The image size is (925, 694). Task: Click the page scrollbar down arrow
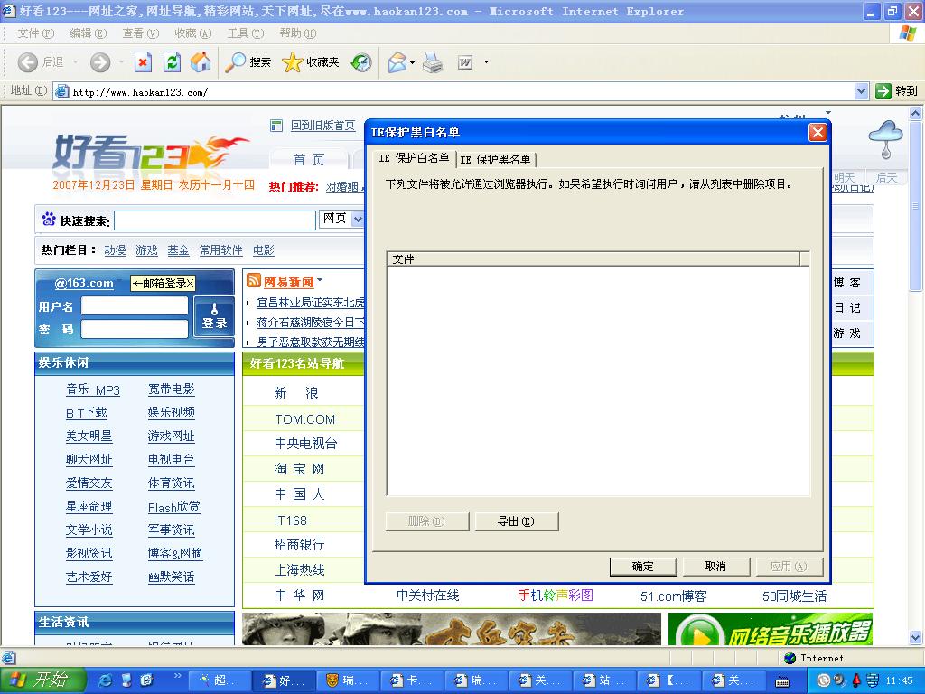915,637
